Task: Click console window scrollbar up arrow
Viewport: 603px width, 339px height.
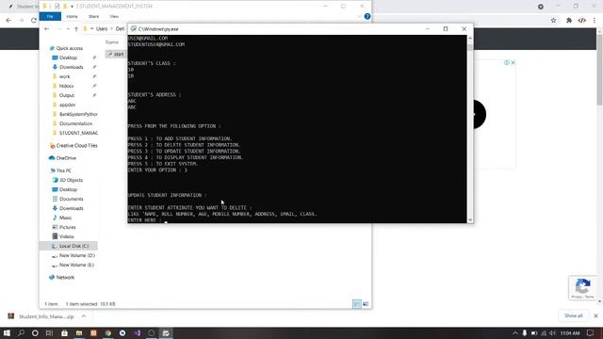Action: click(470, 39)
